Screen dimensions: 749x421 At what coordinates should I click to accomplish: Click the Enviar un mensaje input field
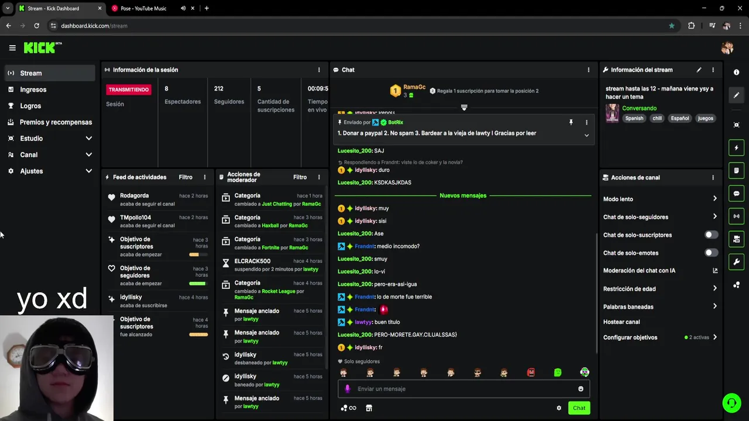(x=463, y=389)
